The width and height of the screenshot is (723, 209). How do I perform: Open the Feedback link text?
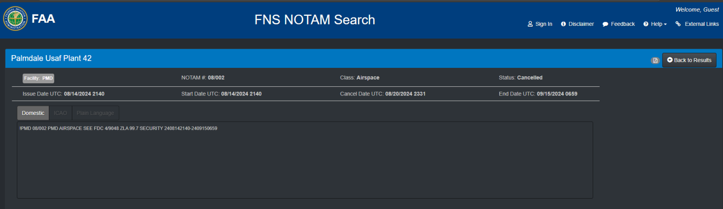coord(623,24)
